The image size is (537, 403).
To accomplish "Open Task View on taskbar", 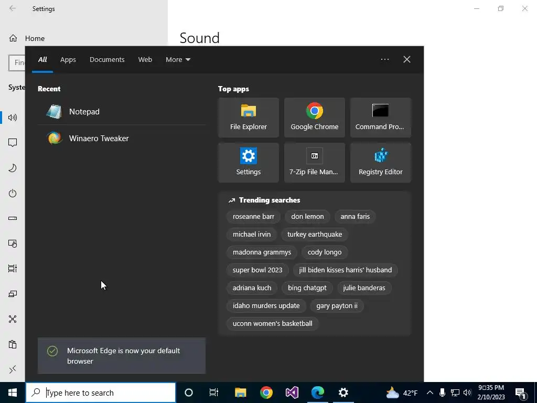I will [214, 393].
